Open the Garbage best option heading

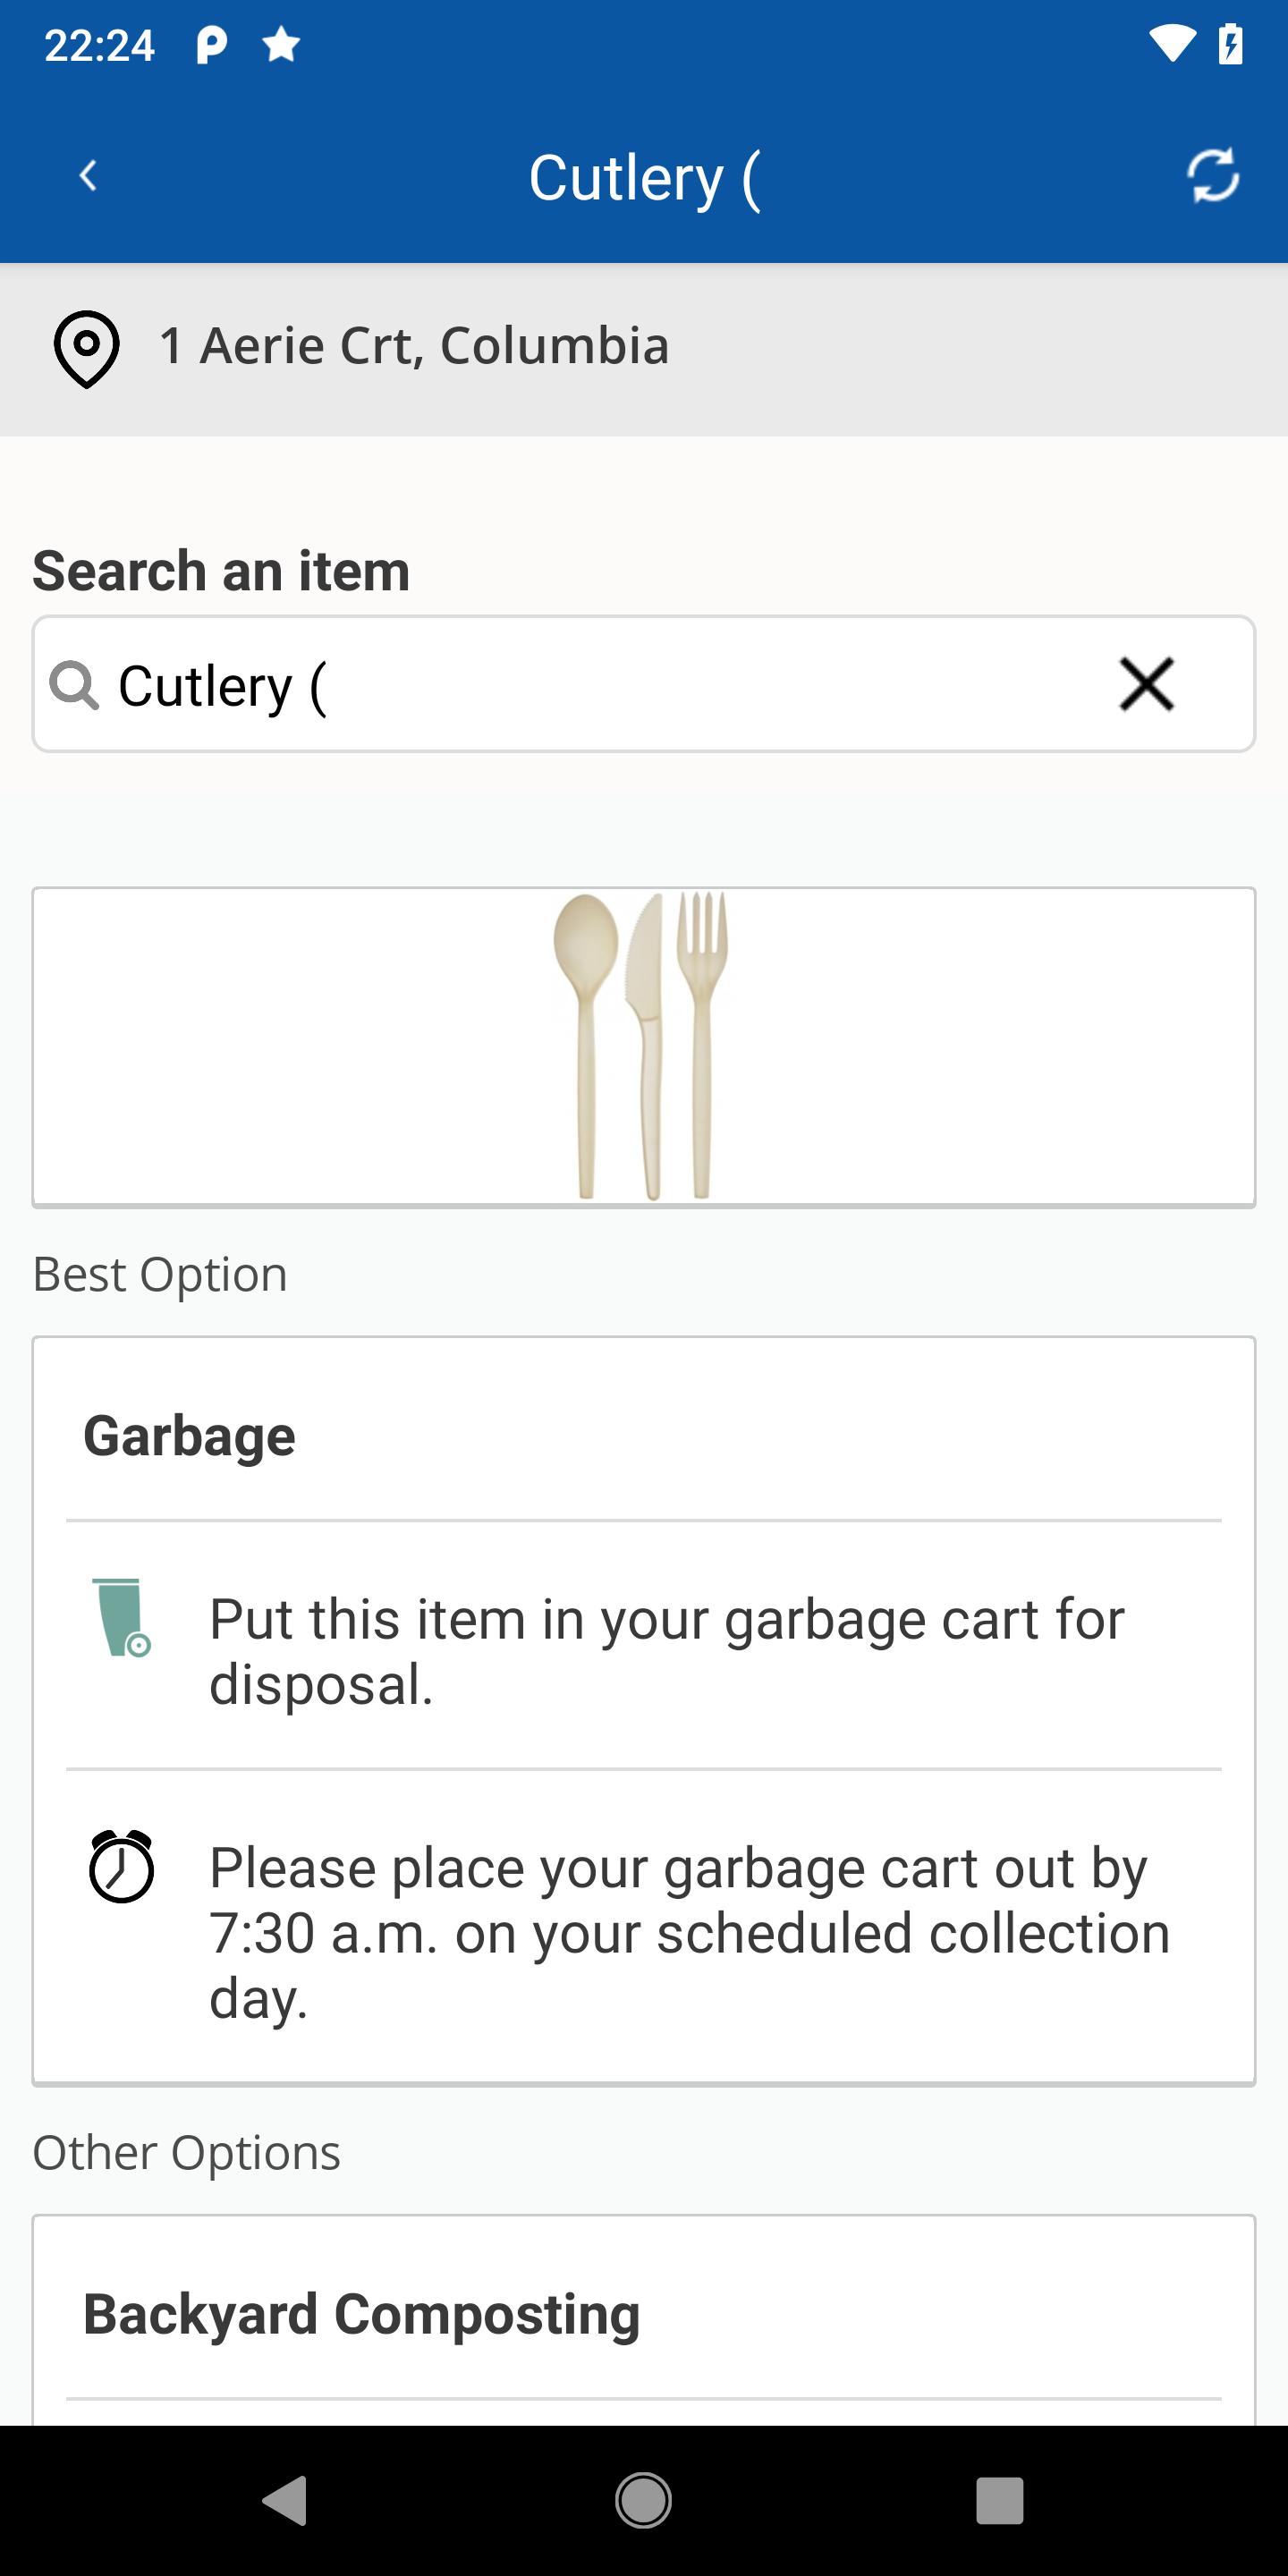pyautogui.click(x=189, y=1436)
